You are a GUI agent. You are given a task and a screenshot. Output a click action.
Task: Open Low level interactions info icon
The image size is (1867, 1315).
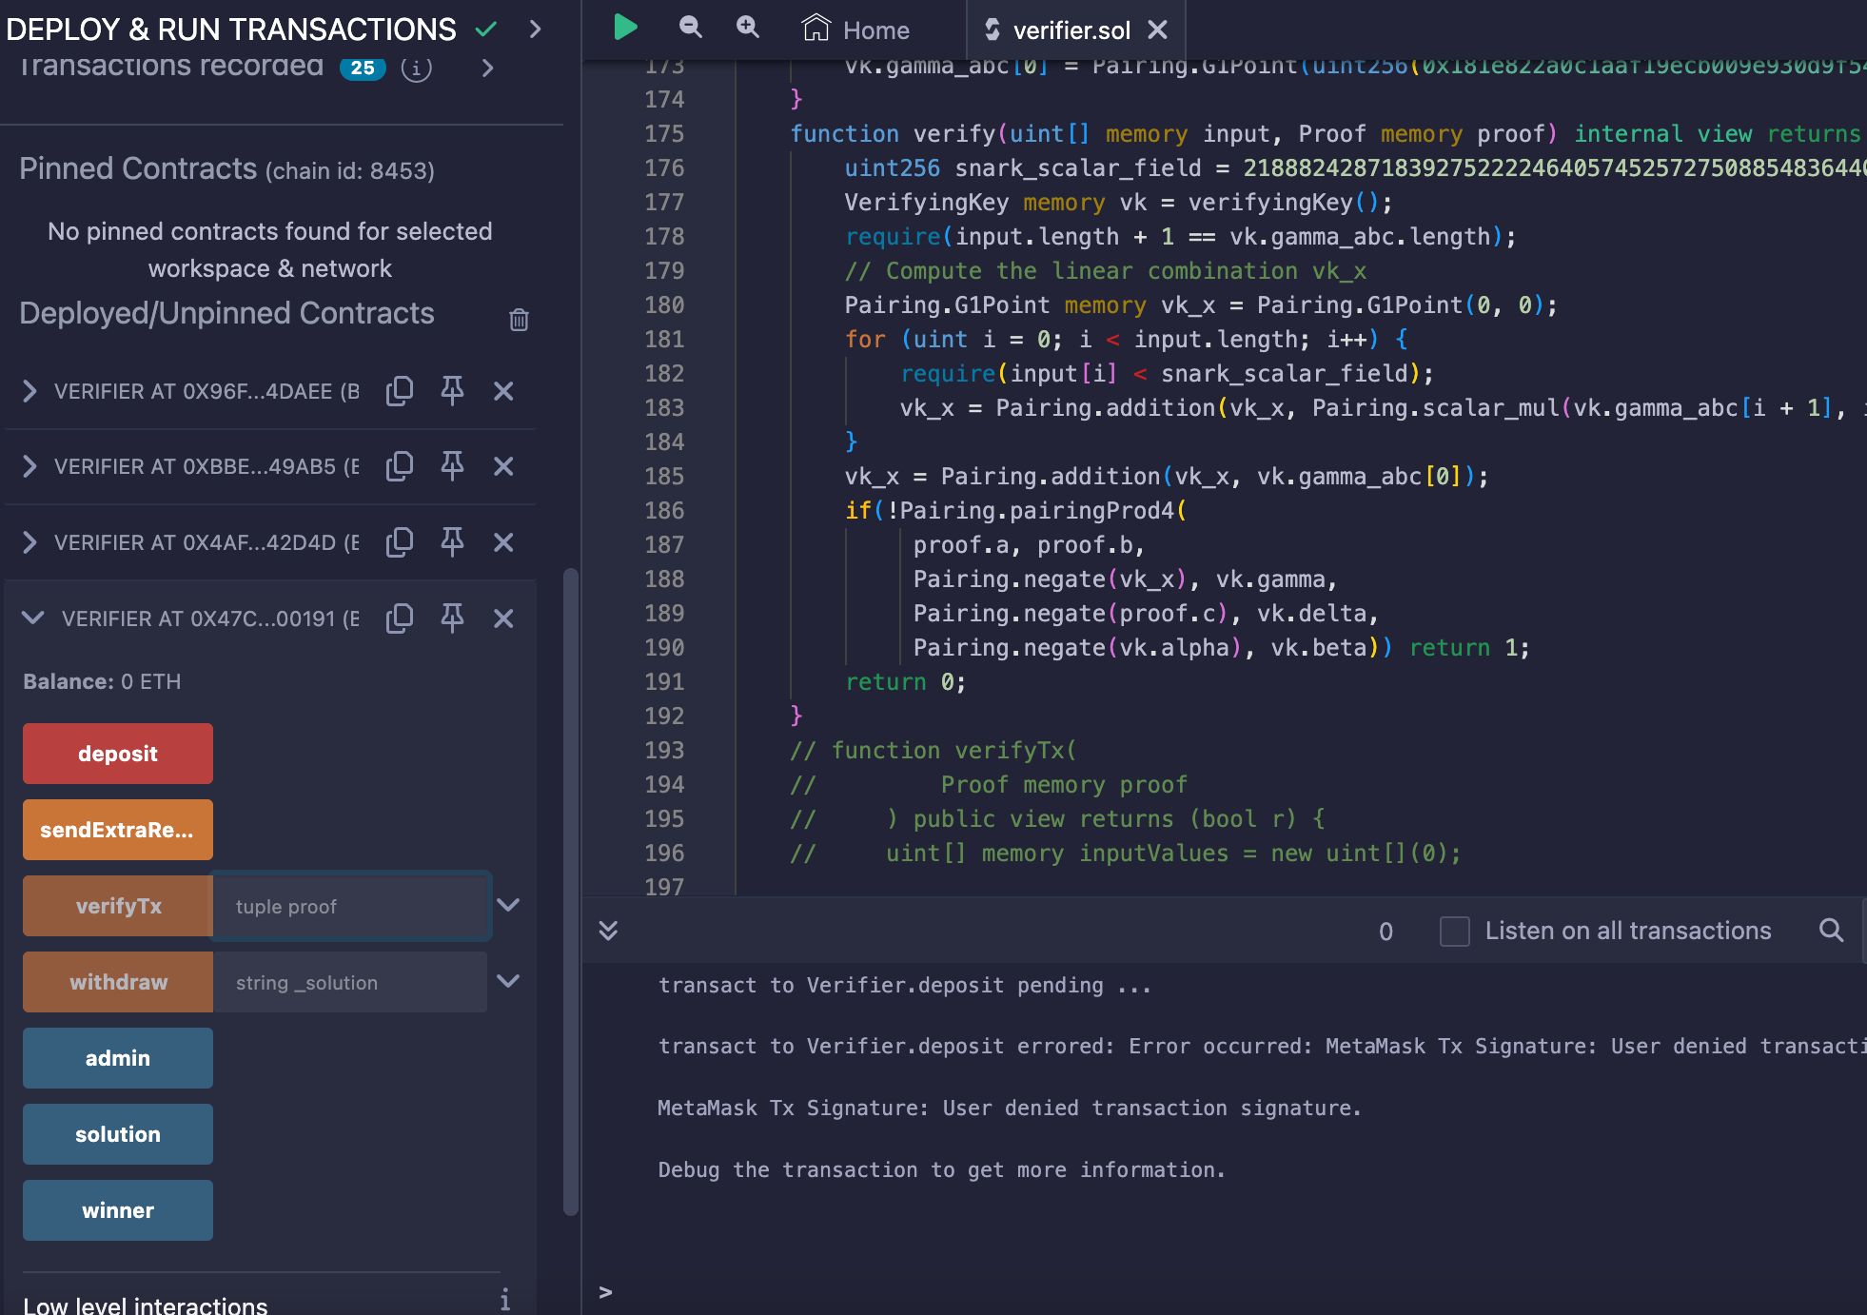tap(505, 1300)
